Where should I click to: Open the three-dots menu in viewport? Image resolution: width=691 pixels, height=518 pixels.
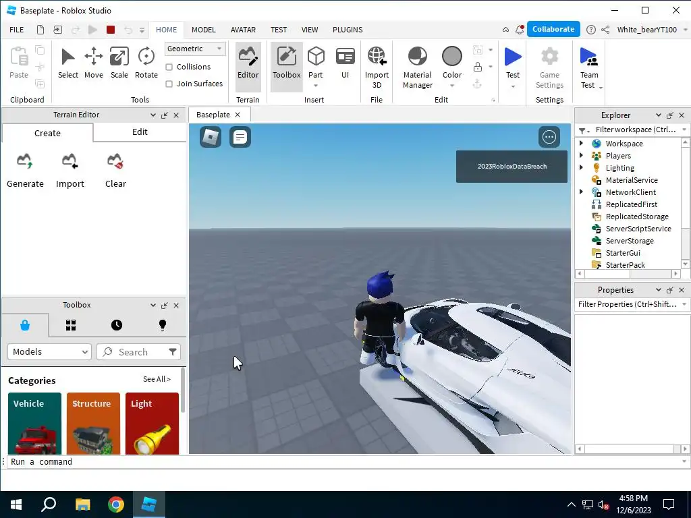pos(549,137)
